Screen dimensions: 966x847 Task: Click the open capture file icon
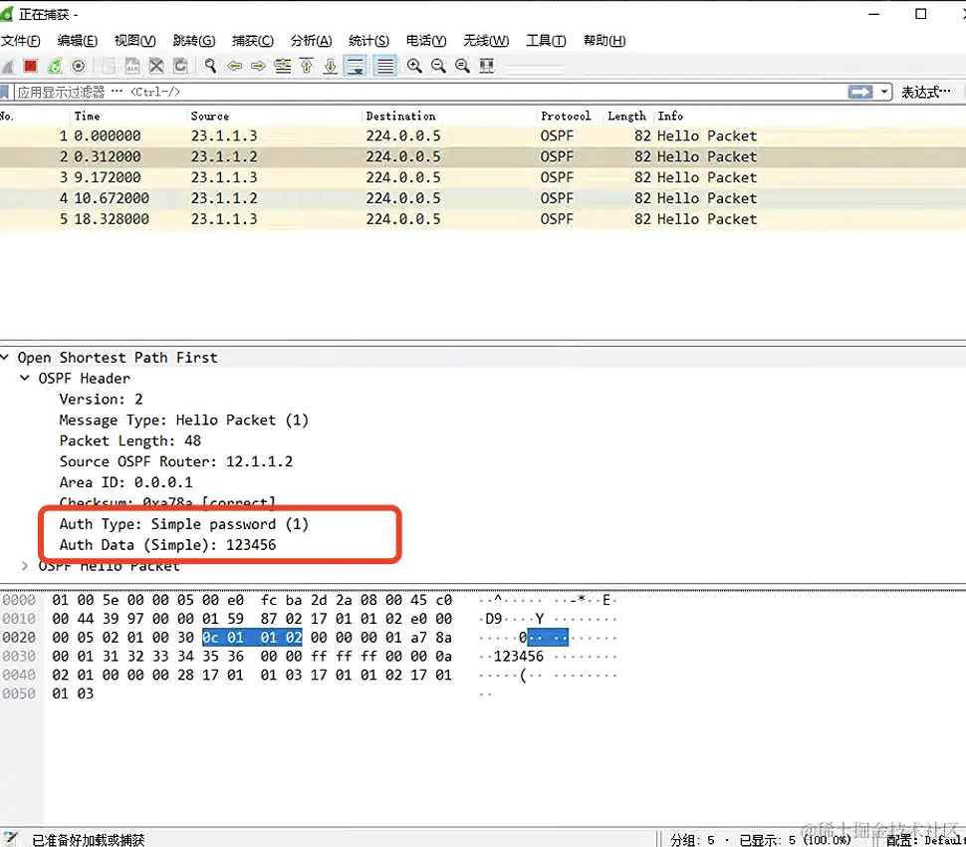[x=109, y=66]
